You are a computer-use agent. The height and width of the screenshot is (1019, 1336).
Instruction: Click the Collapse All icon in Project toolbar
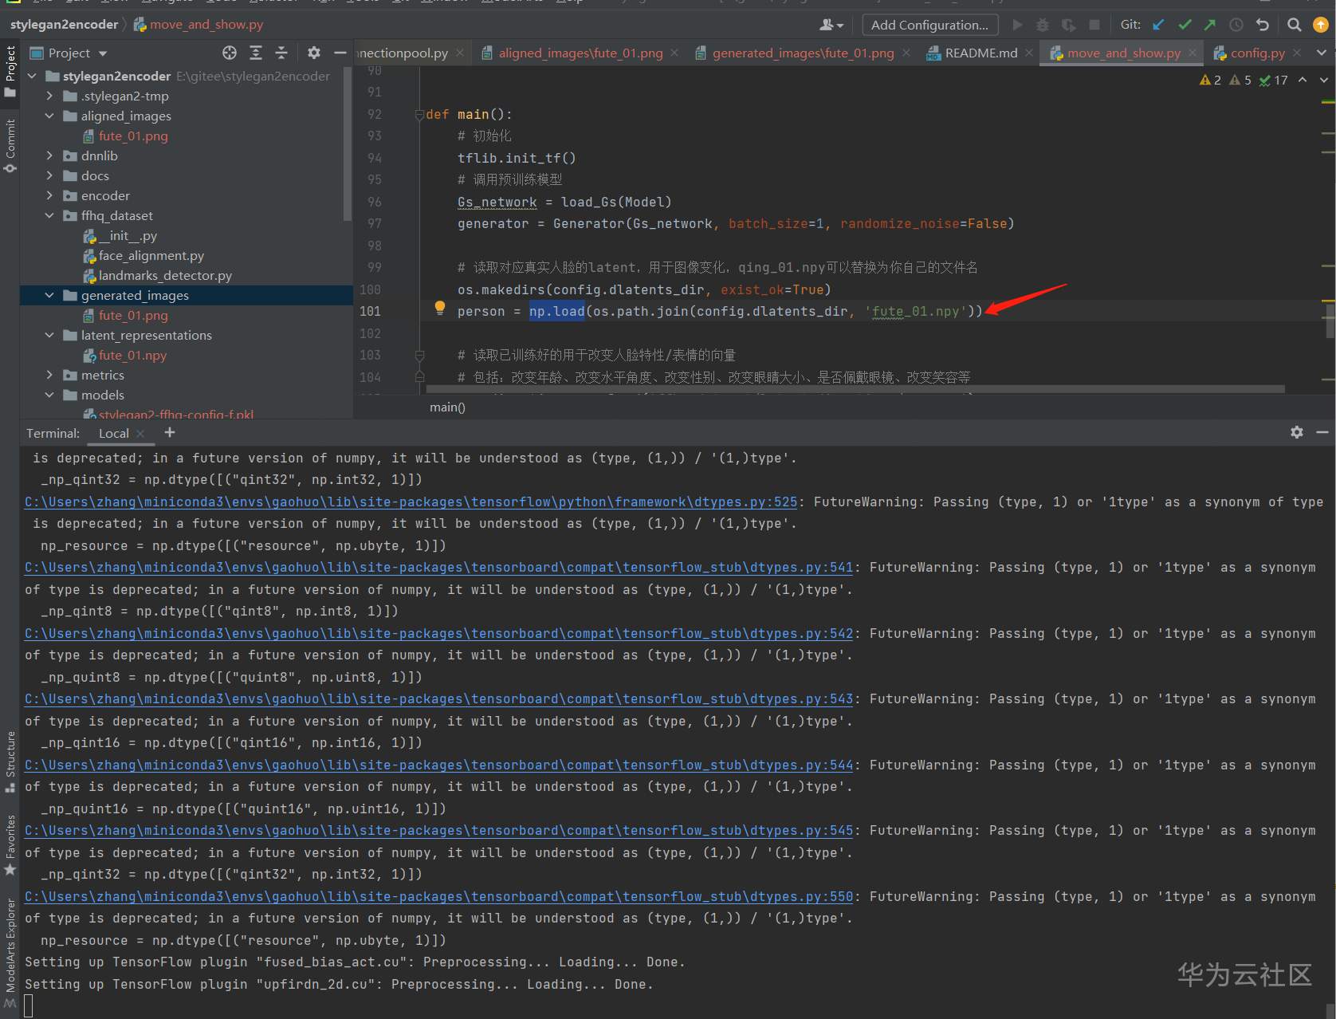(281, 53)
